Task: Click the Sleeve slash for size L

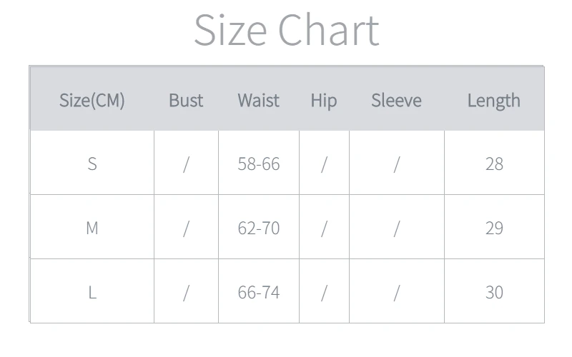Action: [396, 292]
